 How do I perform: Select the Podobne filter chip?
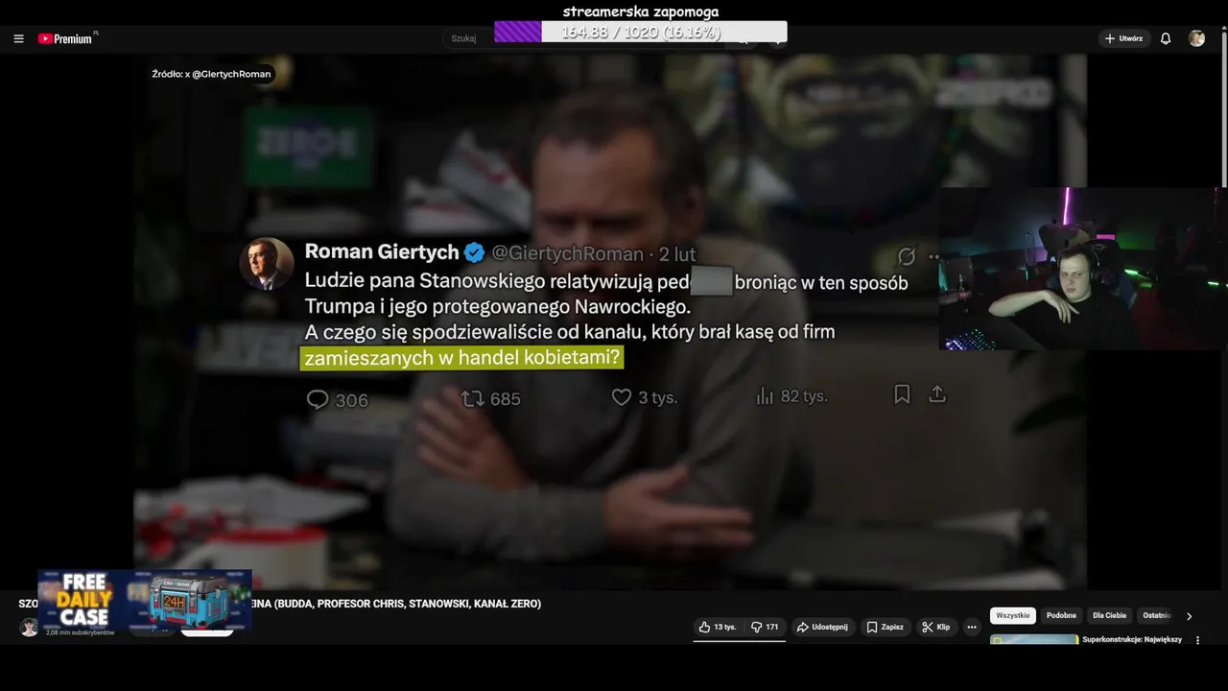tap(1061, 615)
